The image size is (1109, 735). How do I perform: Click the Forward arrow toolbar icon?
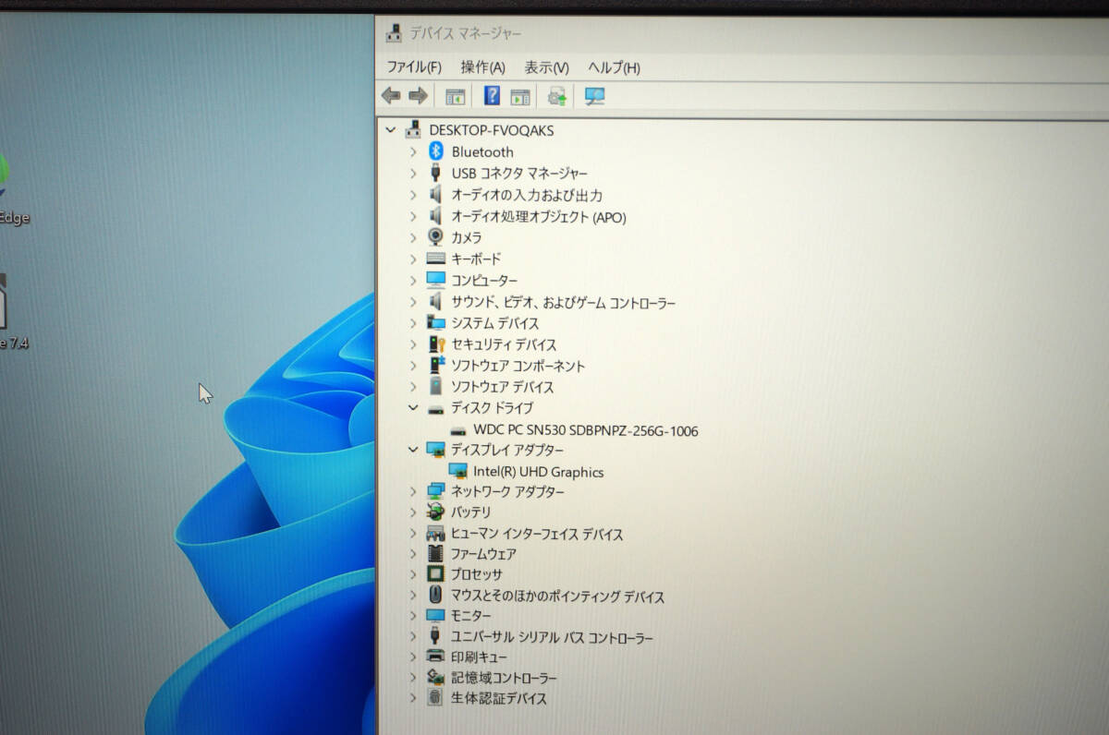pyautogui.click(x=418, y=95)
